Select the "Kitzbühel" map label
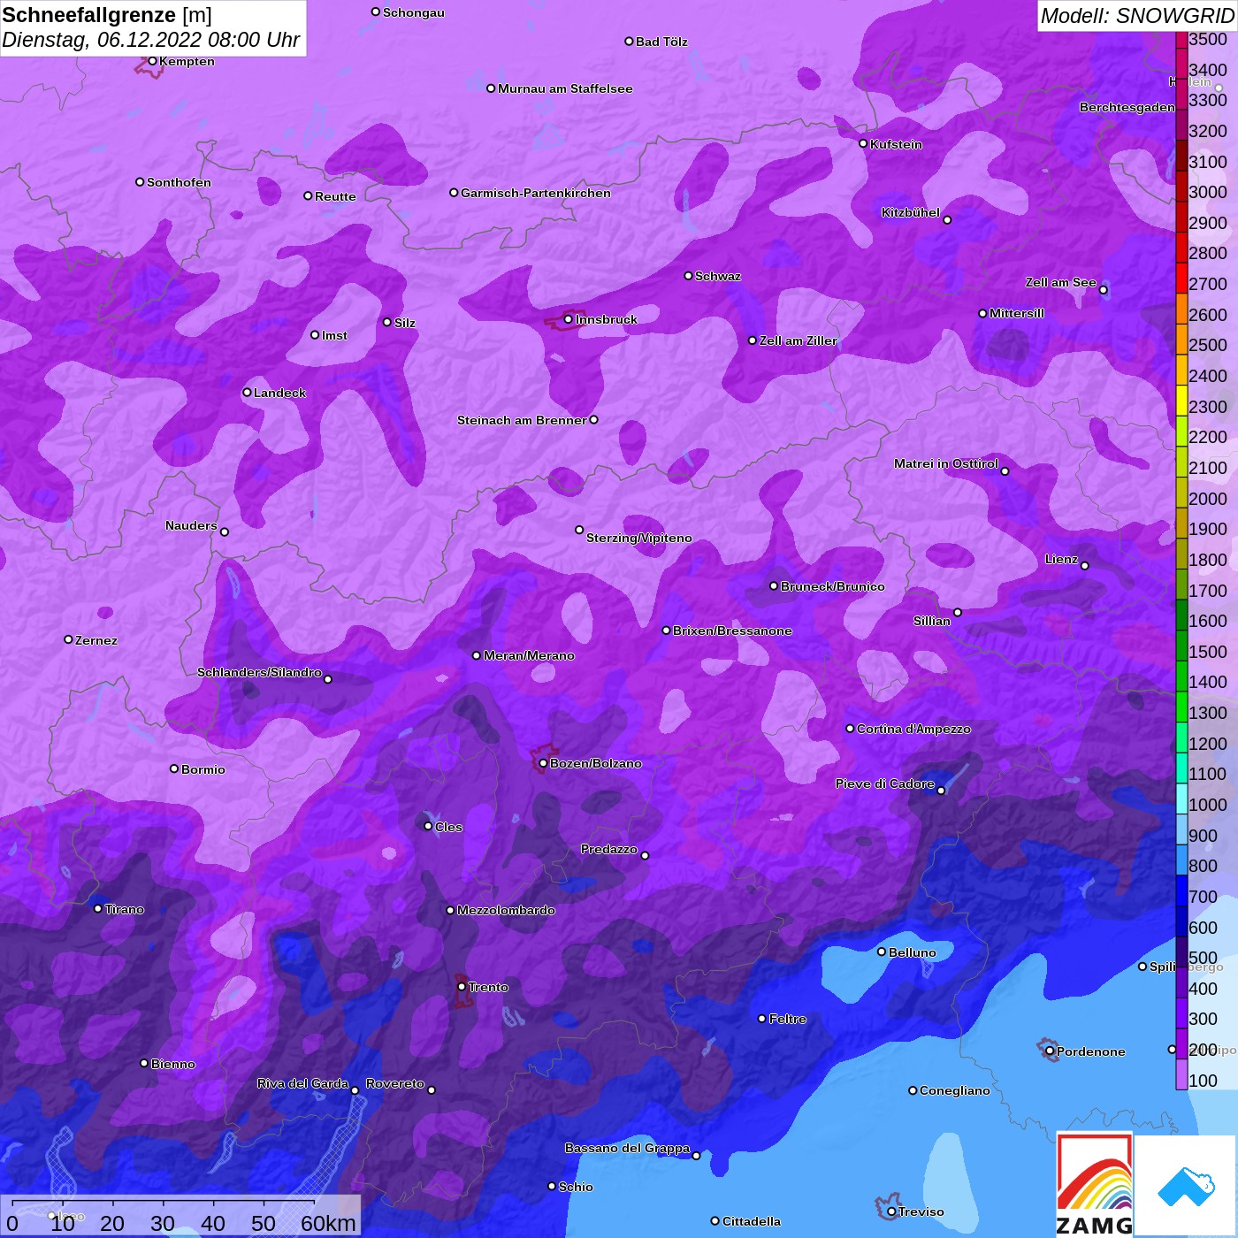Viewport: 1238px width, 1238px height. pos(911,212)
